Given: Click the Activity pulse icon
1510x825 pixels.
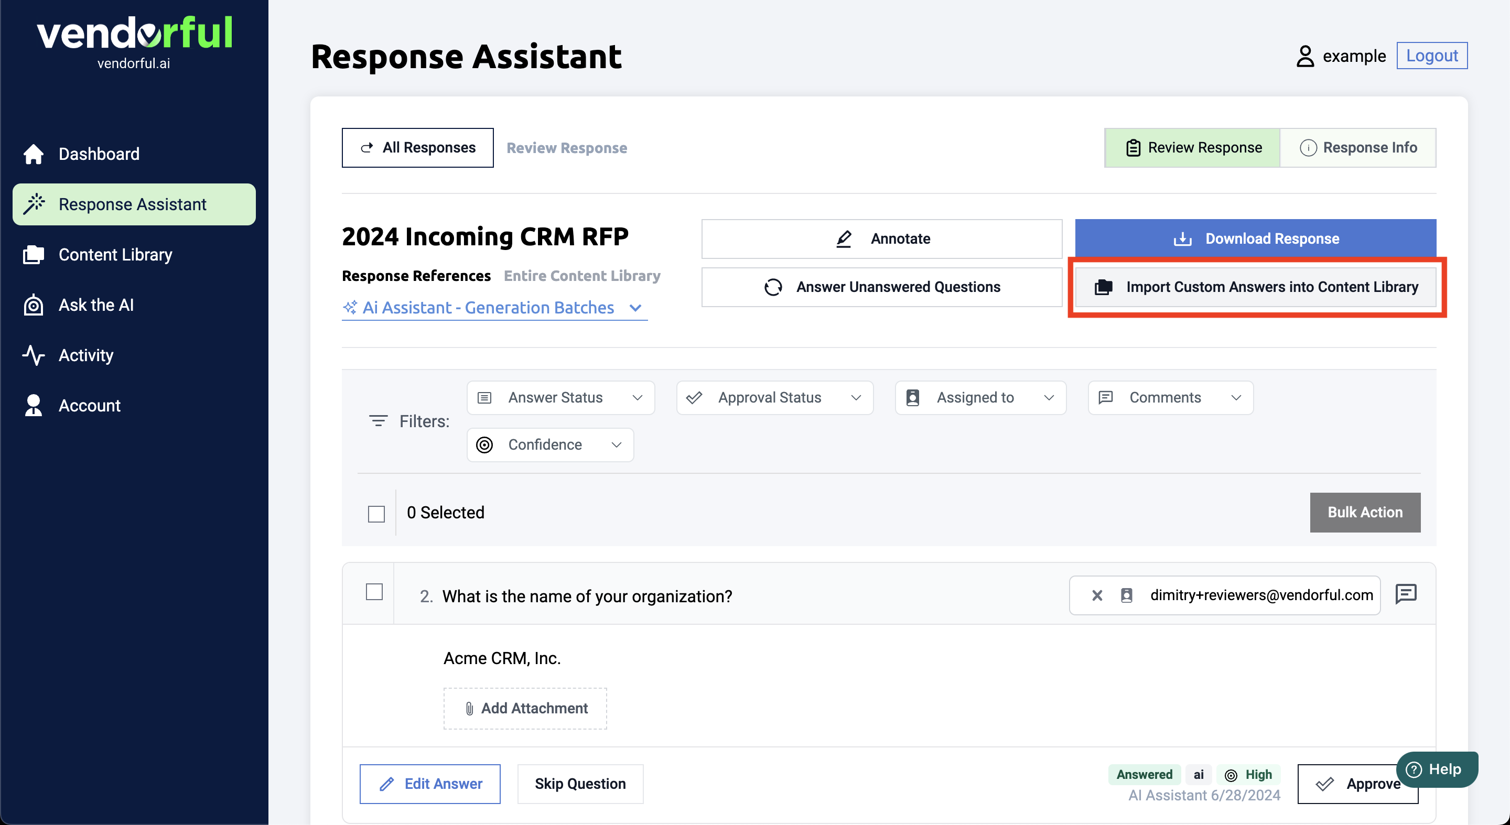Looking at the screenshot, I should pyautogui.click(x=33, y=355).
